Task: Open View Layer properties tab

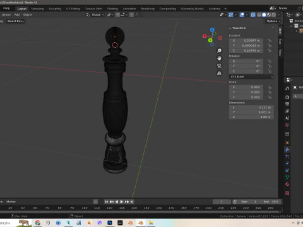Action: tap(287, 111)
